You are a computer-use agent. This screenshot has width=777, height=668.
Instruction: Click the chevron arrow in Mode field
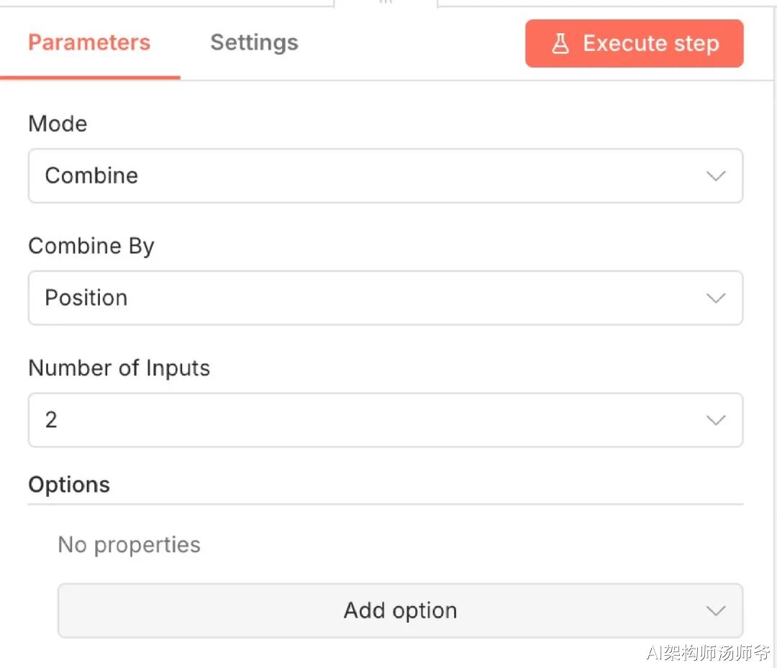pyautogui.click(x=715, y=176)
